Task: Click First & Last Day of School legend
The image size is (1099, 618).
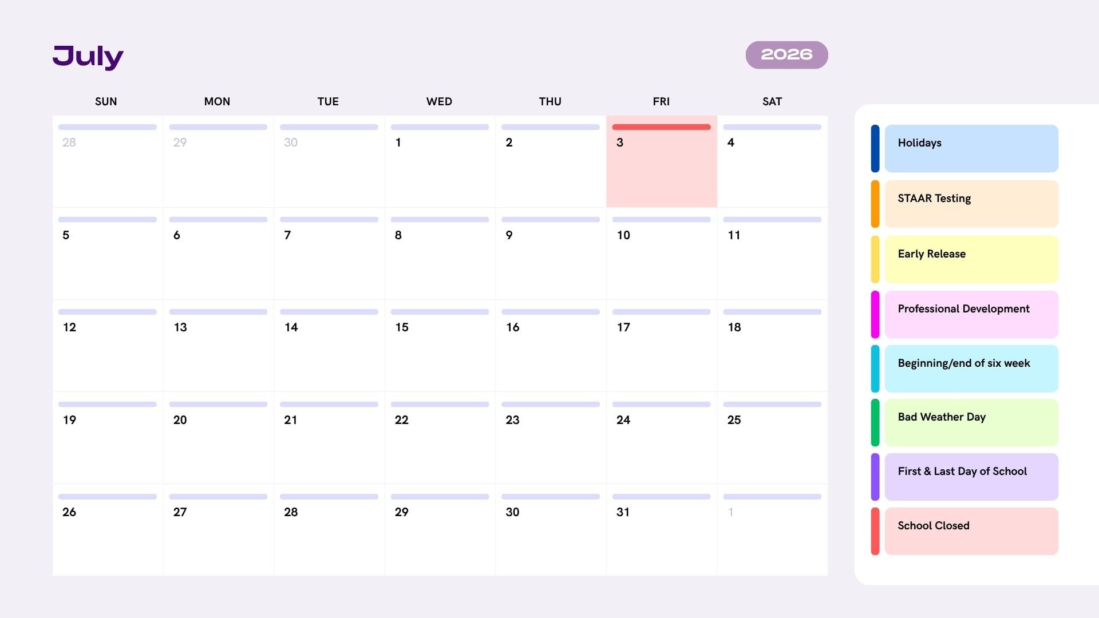Action: click(x=971, y=477)
